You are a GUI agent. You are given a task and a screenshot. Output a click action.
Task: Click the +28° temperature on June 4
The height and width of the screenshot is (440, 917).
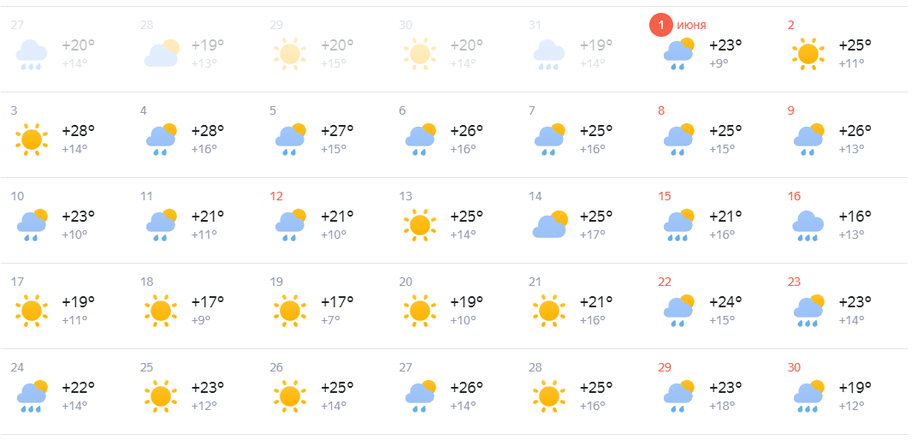[x=208, y=130]
